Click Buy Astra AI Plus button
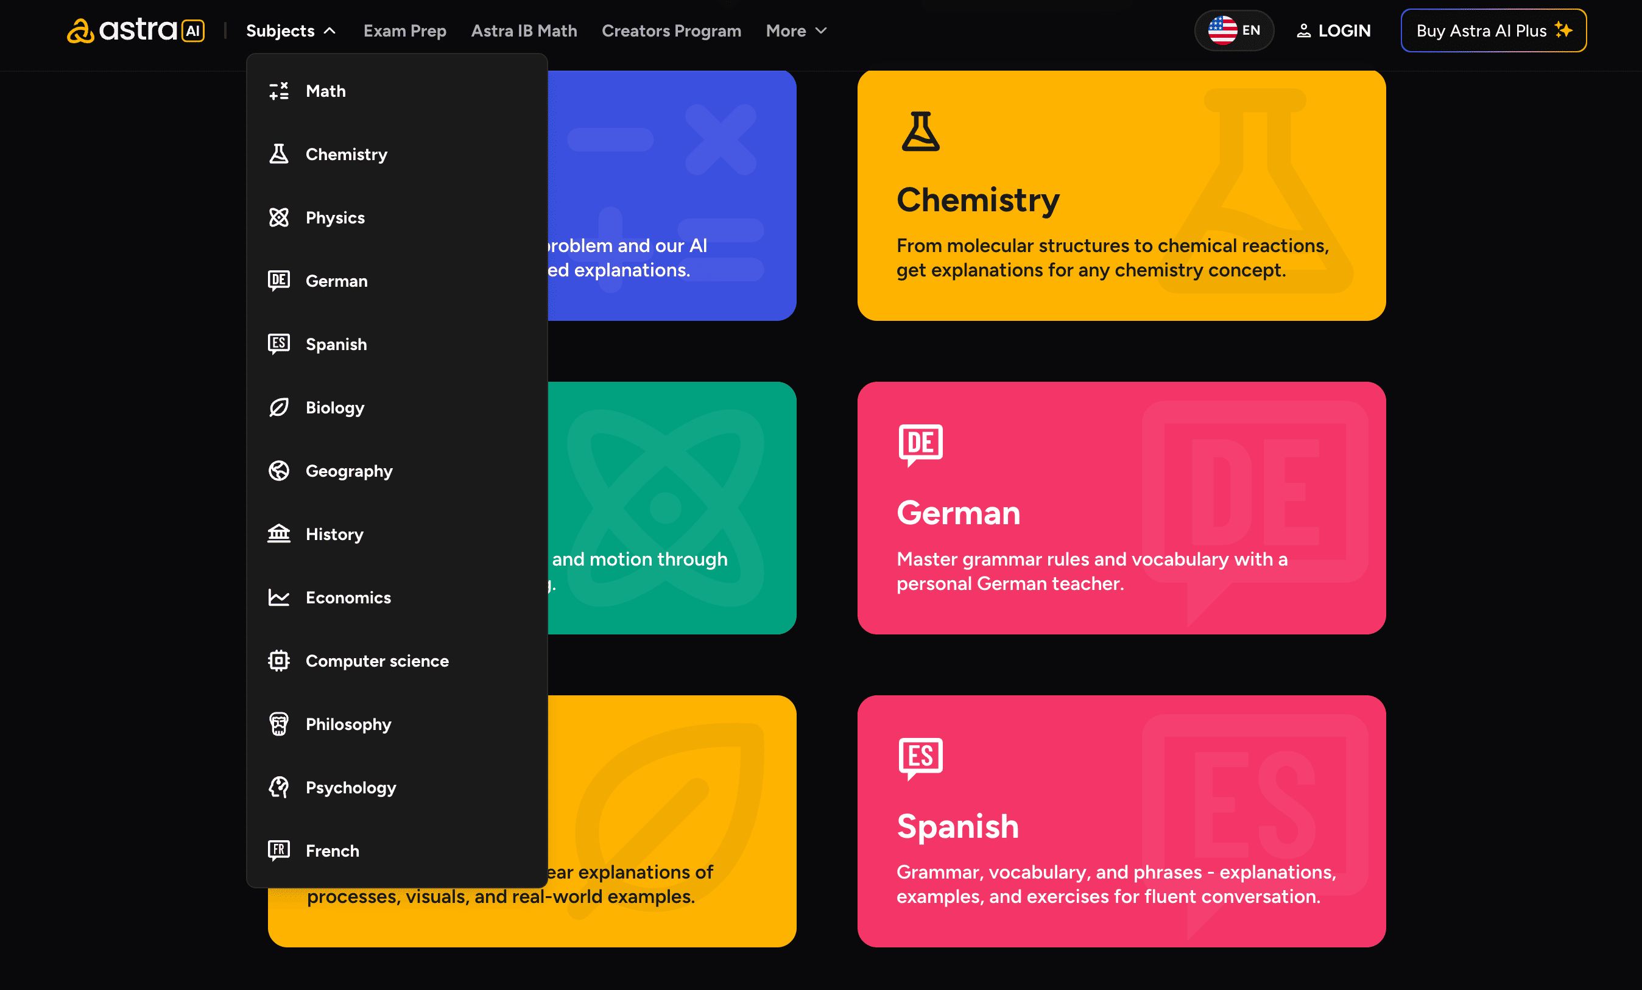Screen dimensions: 1642x990 click(1493, 30)
